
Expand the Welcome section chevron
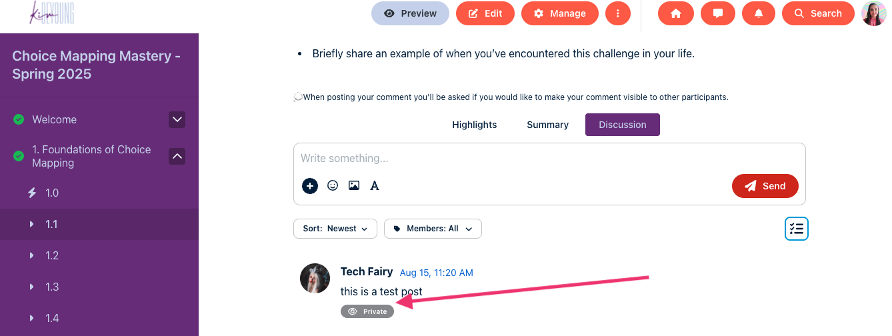coord(177,120)
